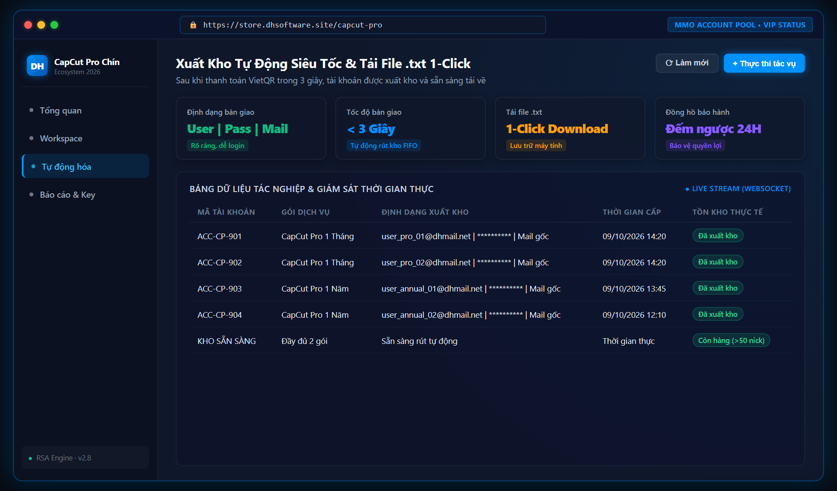
Task: Click the Rõ ràng, dễ login tag
Action: pos(218,146)
